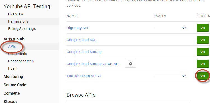Click the STATUS column header
Image resolution: width=210 pixels, height=103 pixels.
click(x=203, y=16)
